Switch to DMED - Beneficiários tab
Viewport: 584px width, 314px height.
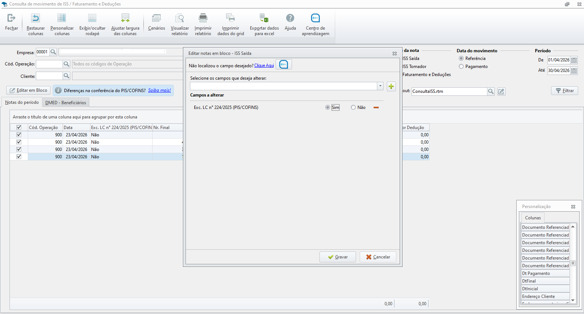coord(65,103)
